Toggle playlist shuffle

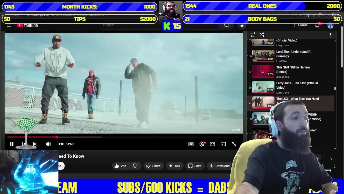point(262,35)
